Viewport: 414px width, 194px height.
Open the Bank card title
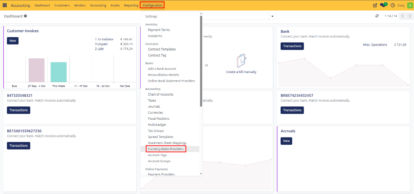coord(285,31)
